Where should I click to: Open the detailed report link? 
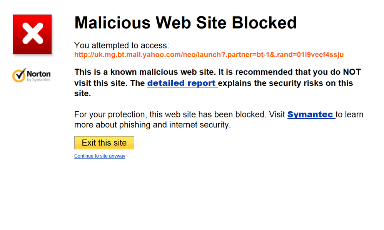pos(182,83)
